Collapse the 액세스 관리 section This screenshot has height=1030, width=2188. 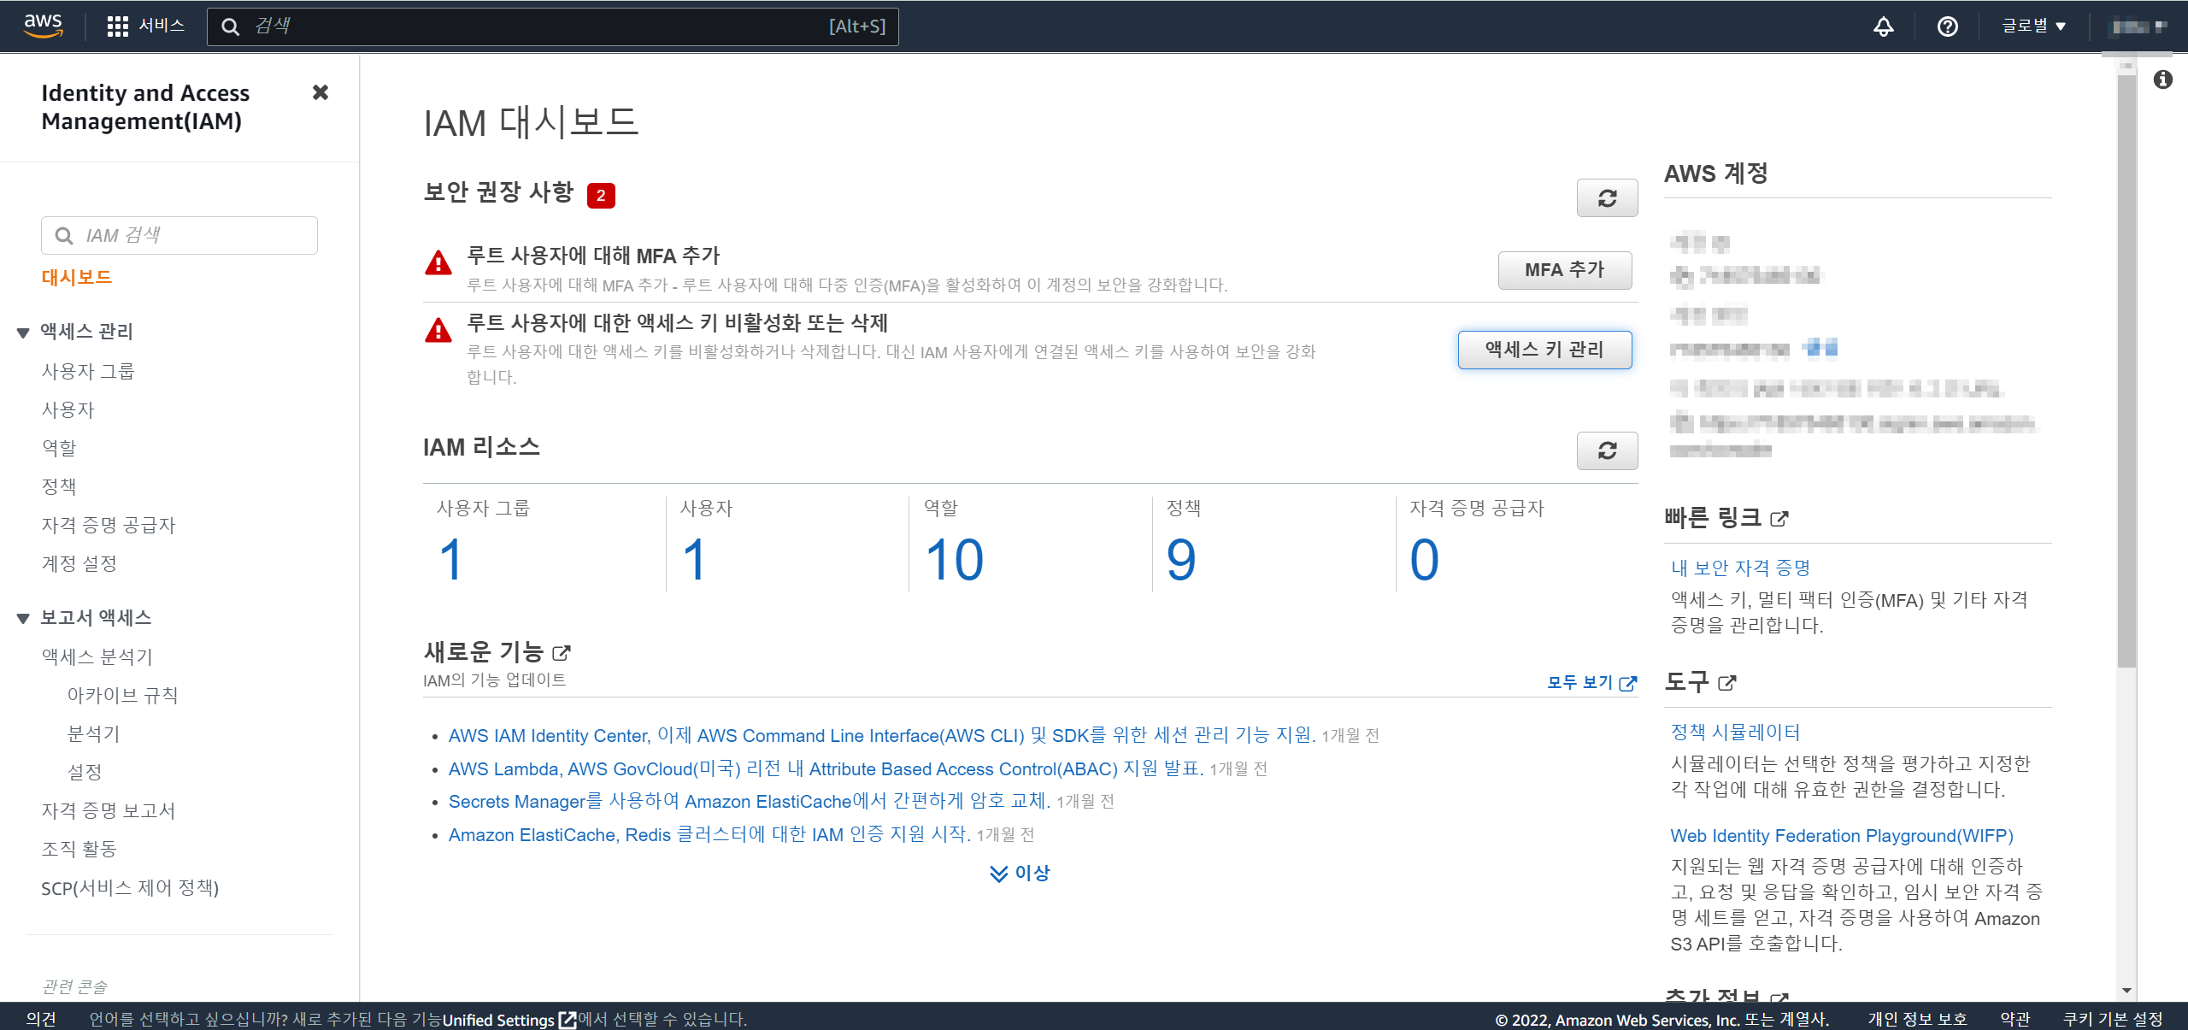pos(23,333)
